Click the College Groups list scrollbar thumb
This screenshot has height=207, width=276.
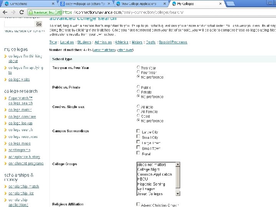tap(178, 177)
